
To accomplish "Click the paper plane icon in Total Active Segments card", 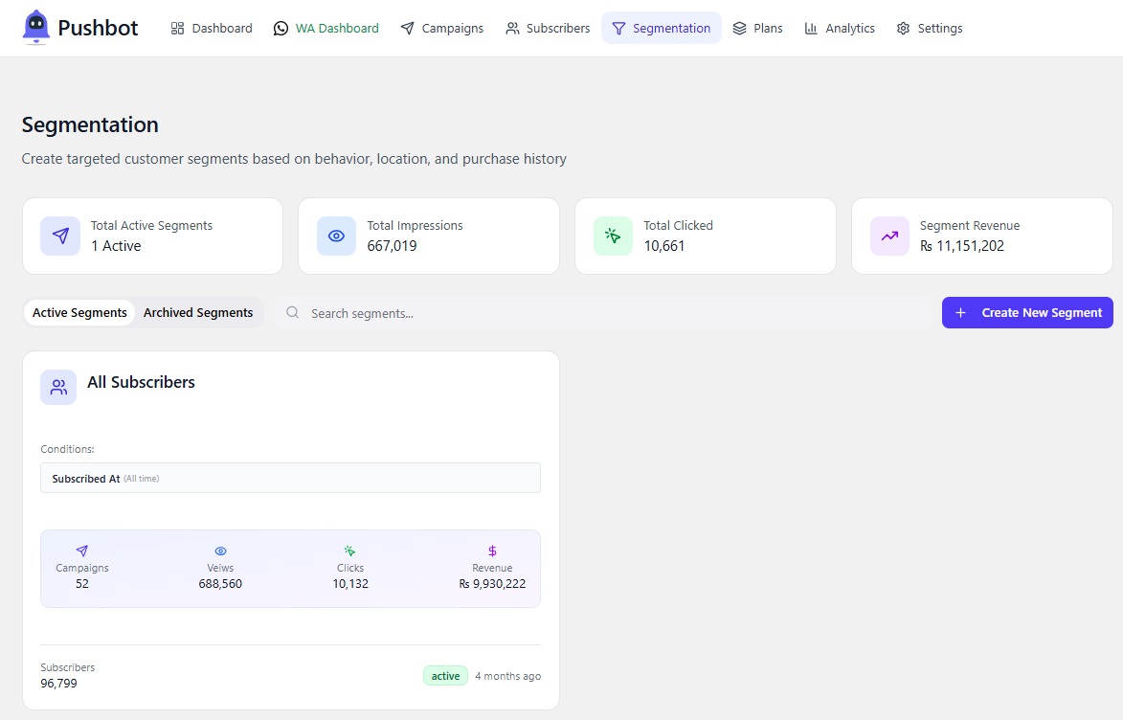I will (61, 236).
